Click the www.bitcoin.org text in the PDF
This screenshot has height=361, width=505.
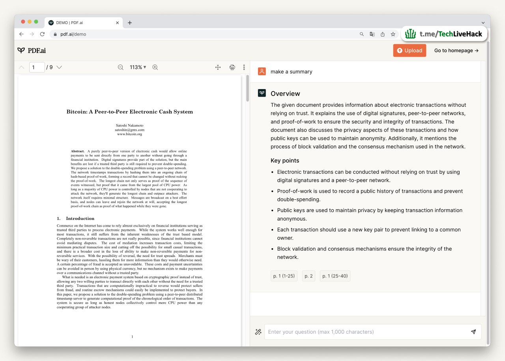click(129, 134)
